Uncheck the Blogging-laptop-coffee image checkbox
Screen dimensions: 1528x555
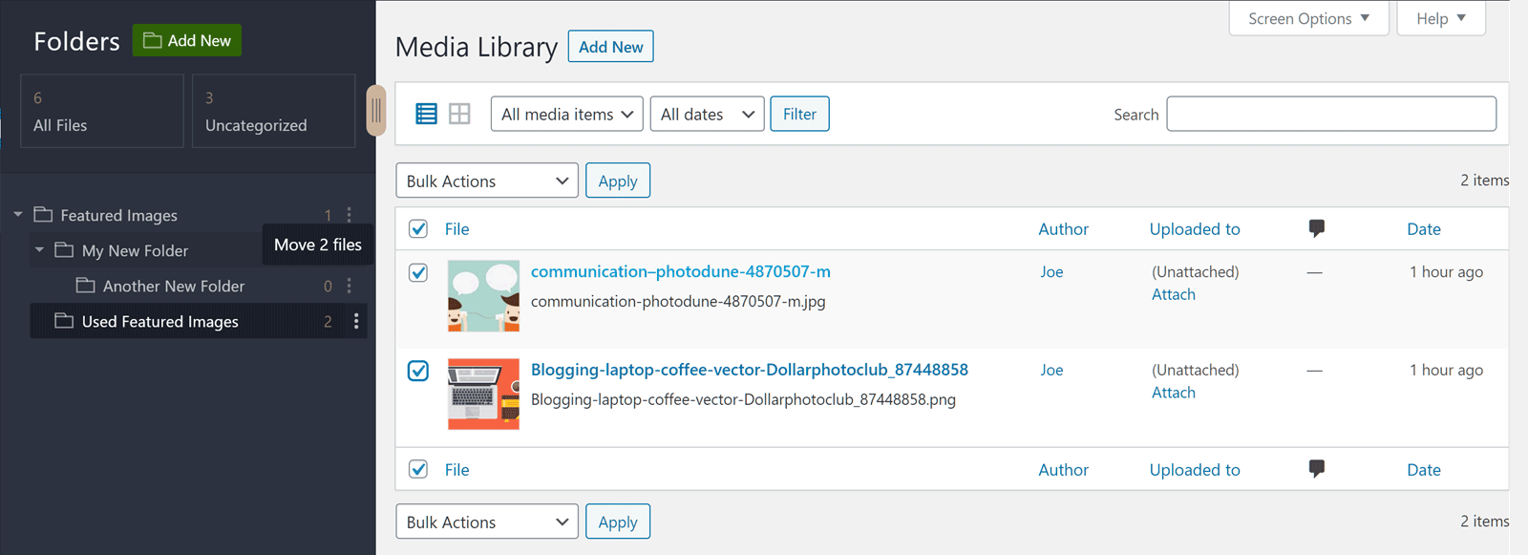[x=418, y=371]
